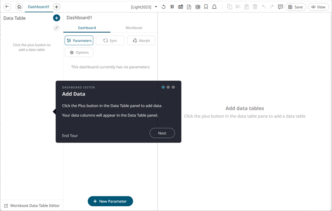Open alerts via bell icon
The image size is (332, 211).
pyautogui.click(x=214, y=7)
